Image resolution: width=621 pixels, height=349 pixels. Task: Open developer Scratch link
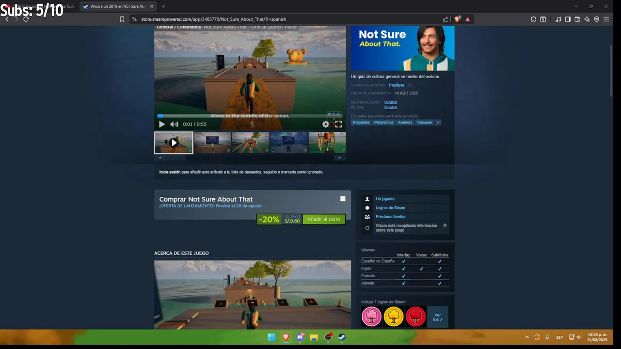(390, 102)
